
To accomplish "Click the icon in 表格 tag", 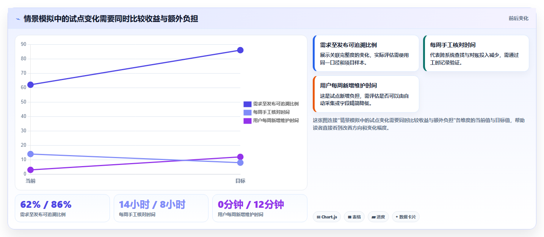I will 350,217.
